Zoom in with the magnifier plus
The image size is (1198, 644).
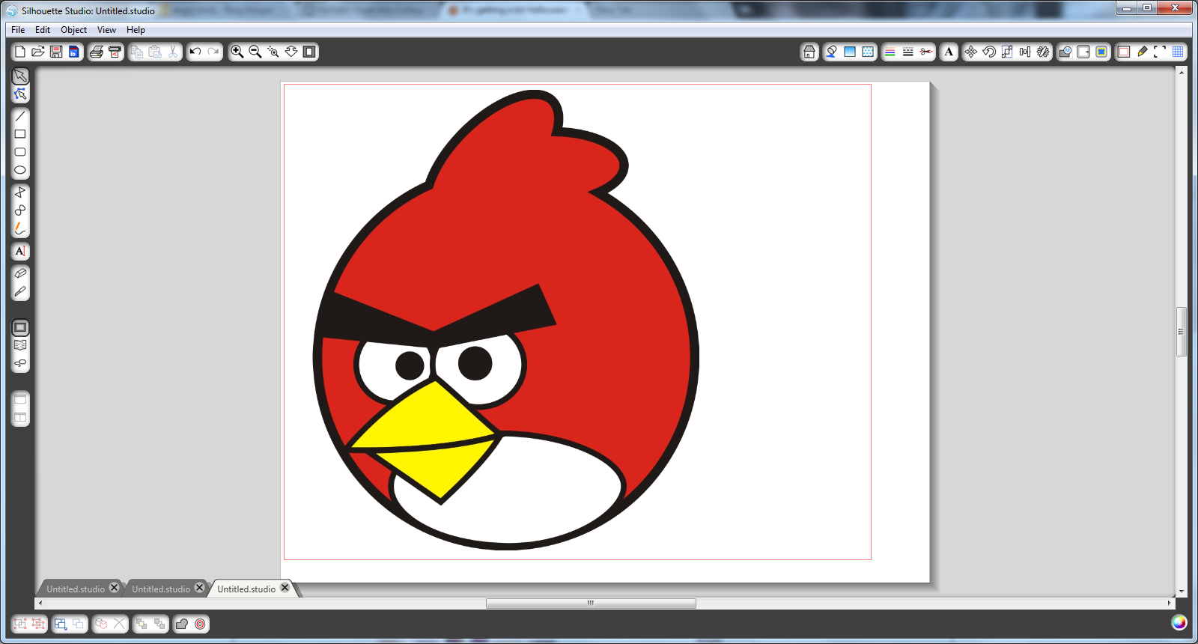point(237,52)
